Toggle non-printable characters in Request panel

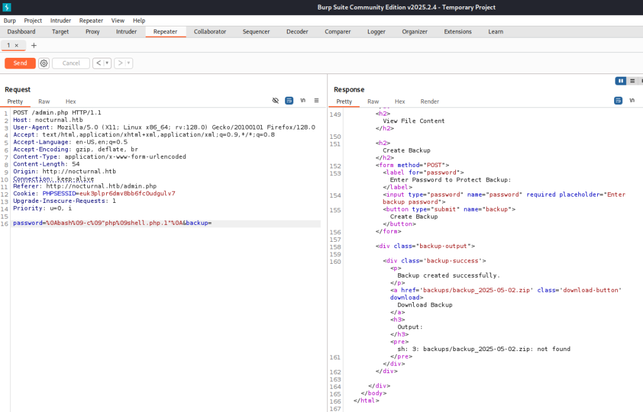pyautogui.click(x=303, y=100)
